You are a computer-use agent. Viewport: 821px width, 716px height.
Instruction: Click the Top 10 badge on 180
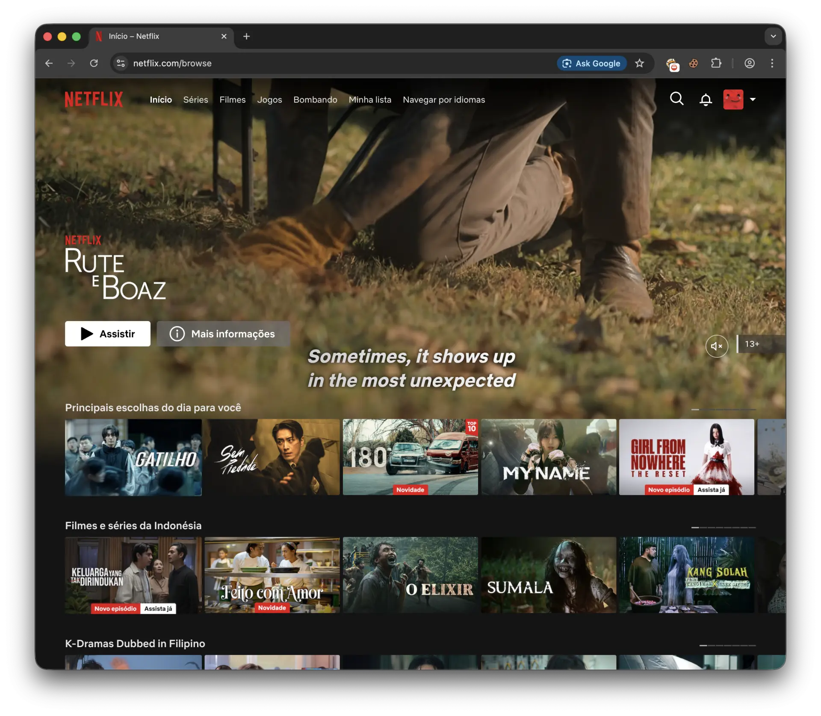[x=472, y=427]
